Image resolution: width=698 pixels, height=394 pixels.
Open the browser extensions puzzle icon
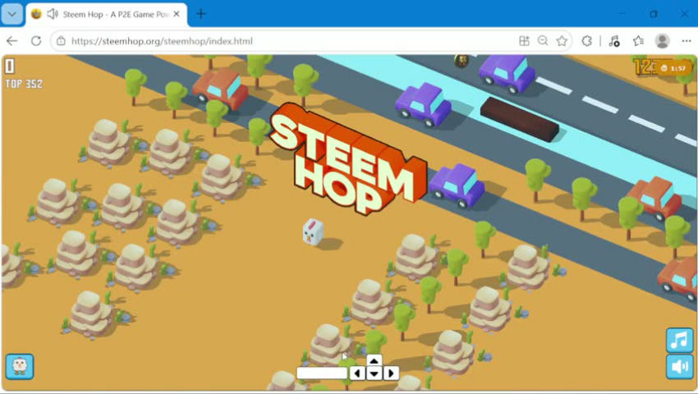point(586,41)
